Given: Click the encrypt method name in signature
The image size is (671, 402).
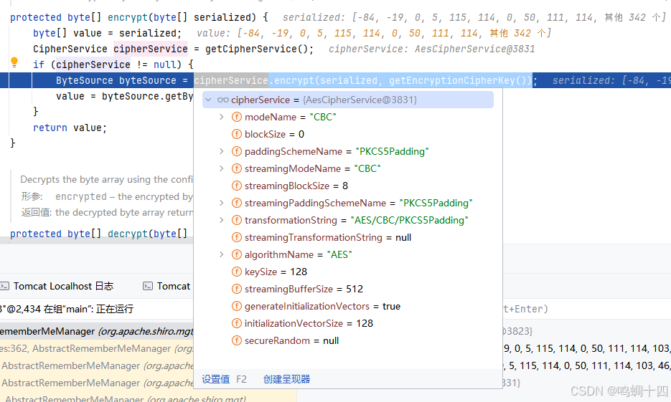Looking at the screenshot, I should pos(128,17).
